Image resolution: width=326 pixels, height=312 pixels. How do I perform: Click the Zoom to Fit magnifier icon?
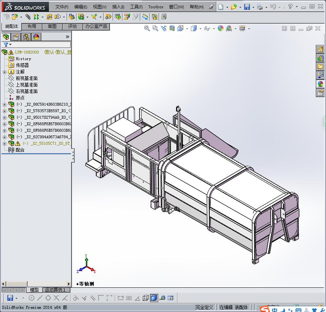pos(147,28)
